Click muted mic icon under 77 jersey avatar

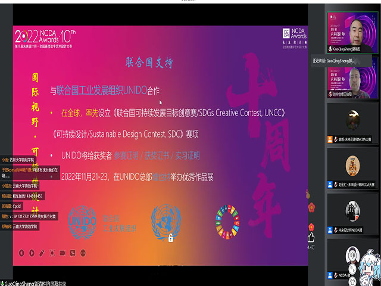tap(336, 230)
